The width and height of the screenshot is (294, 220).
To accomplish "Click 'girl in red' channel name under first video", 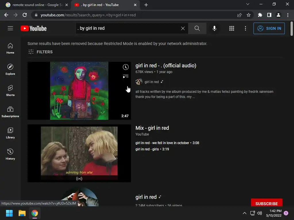I will click(x=152, y=82).
